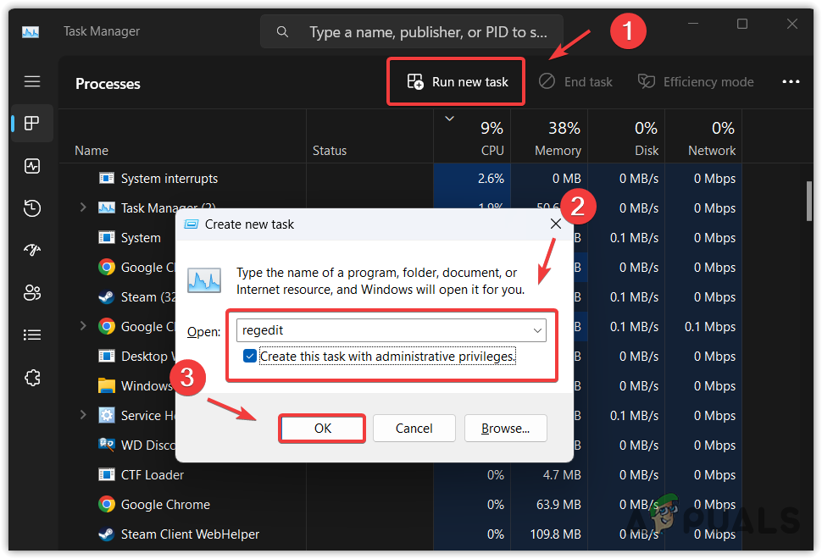
Task: Minimize the Task Manager window
Action: pyautogui.click(x=693, y=24)
